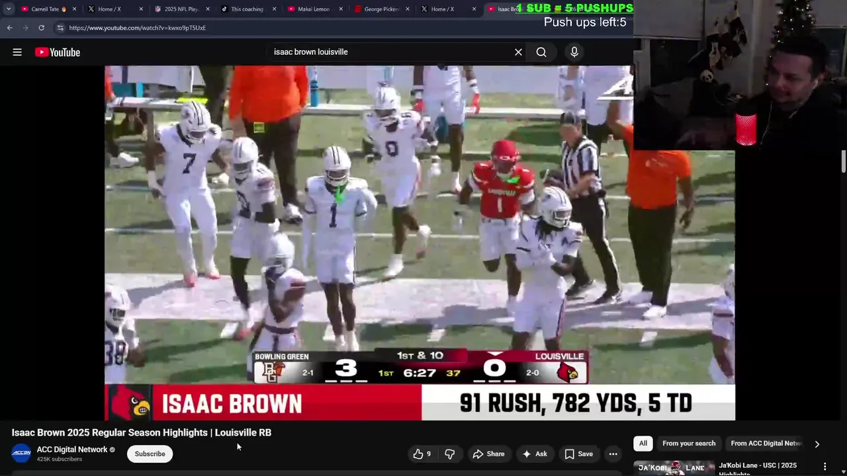Viewport: 847px width, 476px height.
Task: Close the Makai Lemon tab
Action: (341, 9)
